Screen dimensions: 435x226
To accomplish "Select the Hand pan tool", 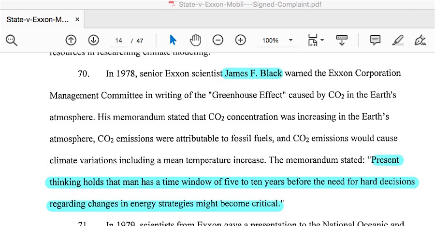I will pos(195,41).
